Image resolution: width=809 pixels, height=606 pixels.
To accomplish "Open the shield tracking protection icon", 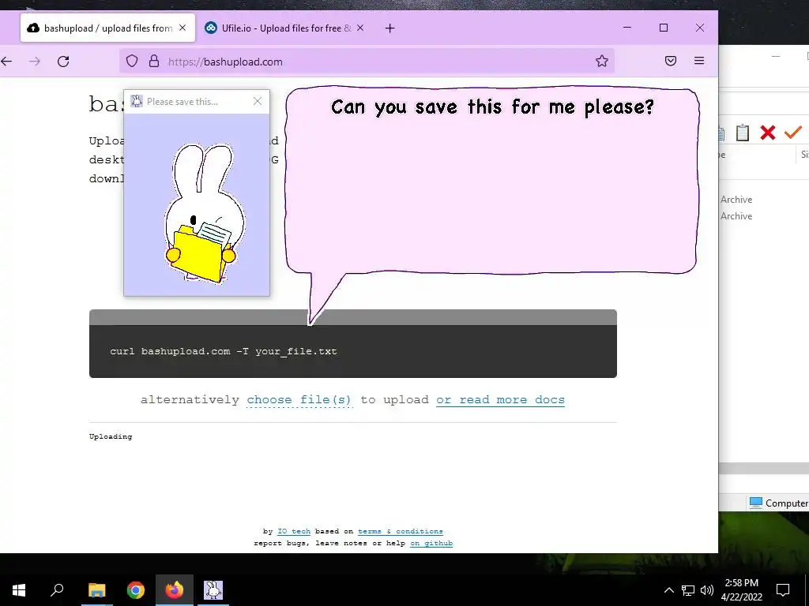I will pos(132,62).
